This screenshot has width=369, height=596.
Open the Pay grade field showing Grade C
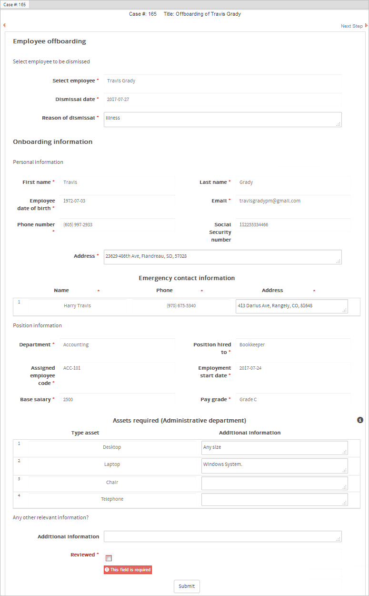click(x=293, y=400)
